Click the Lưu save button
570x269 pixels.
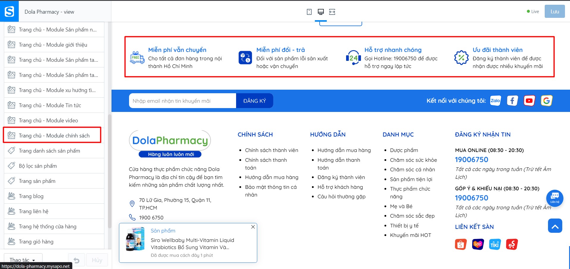[x=555, y=12]
